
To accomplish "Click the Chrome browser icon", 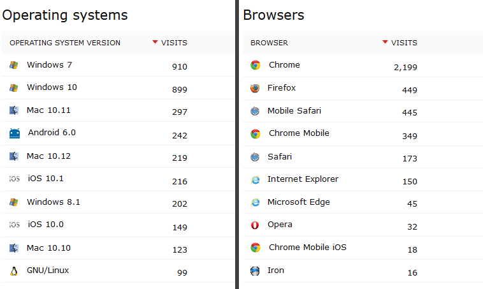I will (x=256, y=65).
